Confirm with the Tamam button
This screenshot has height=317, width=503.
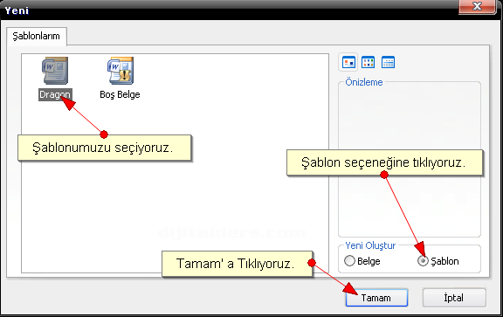click(376, 298)
